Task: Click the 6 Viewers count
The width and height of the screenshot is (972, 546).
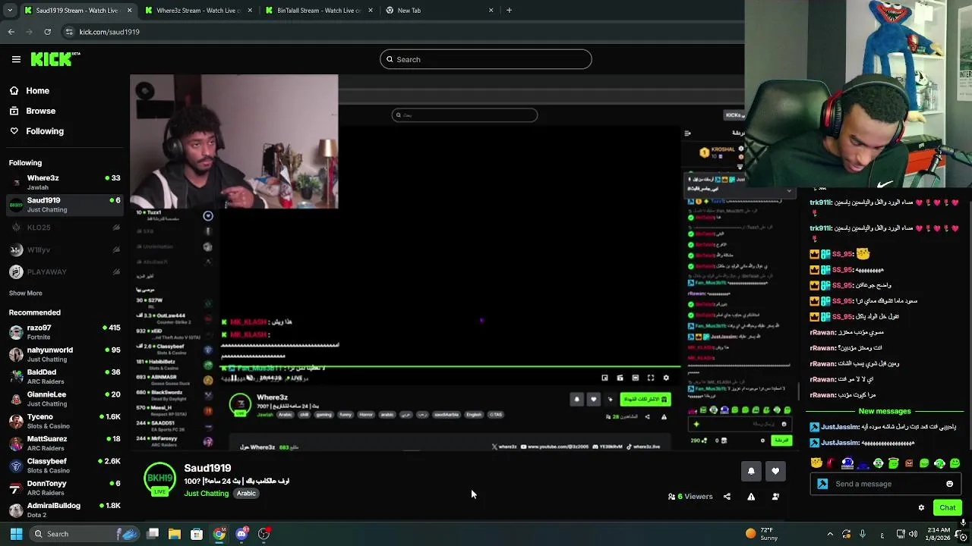Action: pos(690,497)
